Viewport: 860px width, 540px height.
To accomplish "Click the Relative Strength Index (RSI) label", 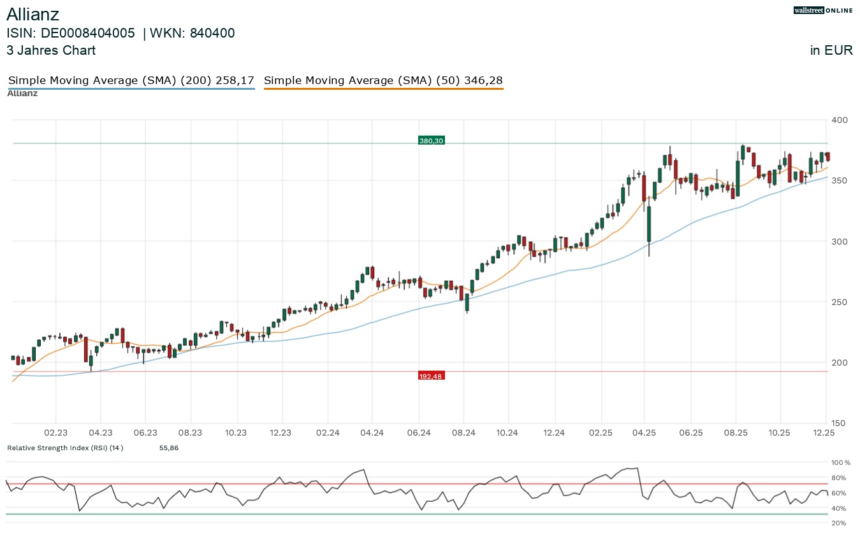I will pyautogui.click(x=64, y=448).
